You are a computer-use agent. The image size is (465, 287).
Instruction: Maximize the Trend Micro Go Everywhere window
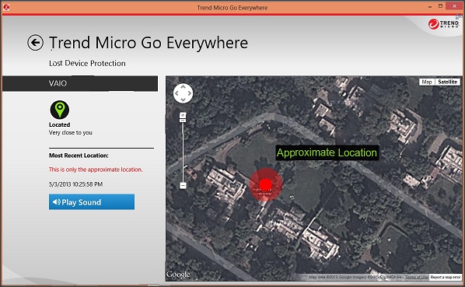click(x=441, y=6)
